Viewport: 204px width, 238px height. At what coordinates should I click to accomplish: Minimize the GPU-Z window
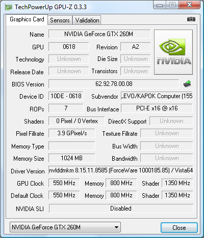tap(160, 5)
